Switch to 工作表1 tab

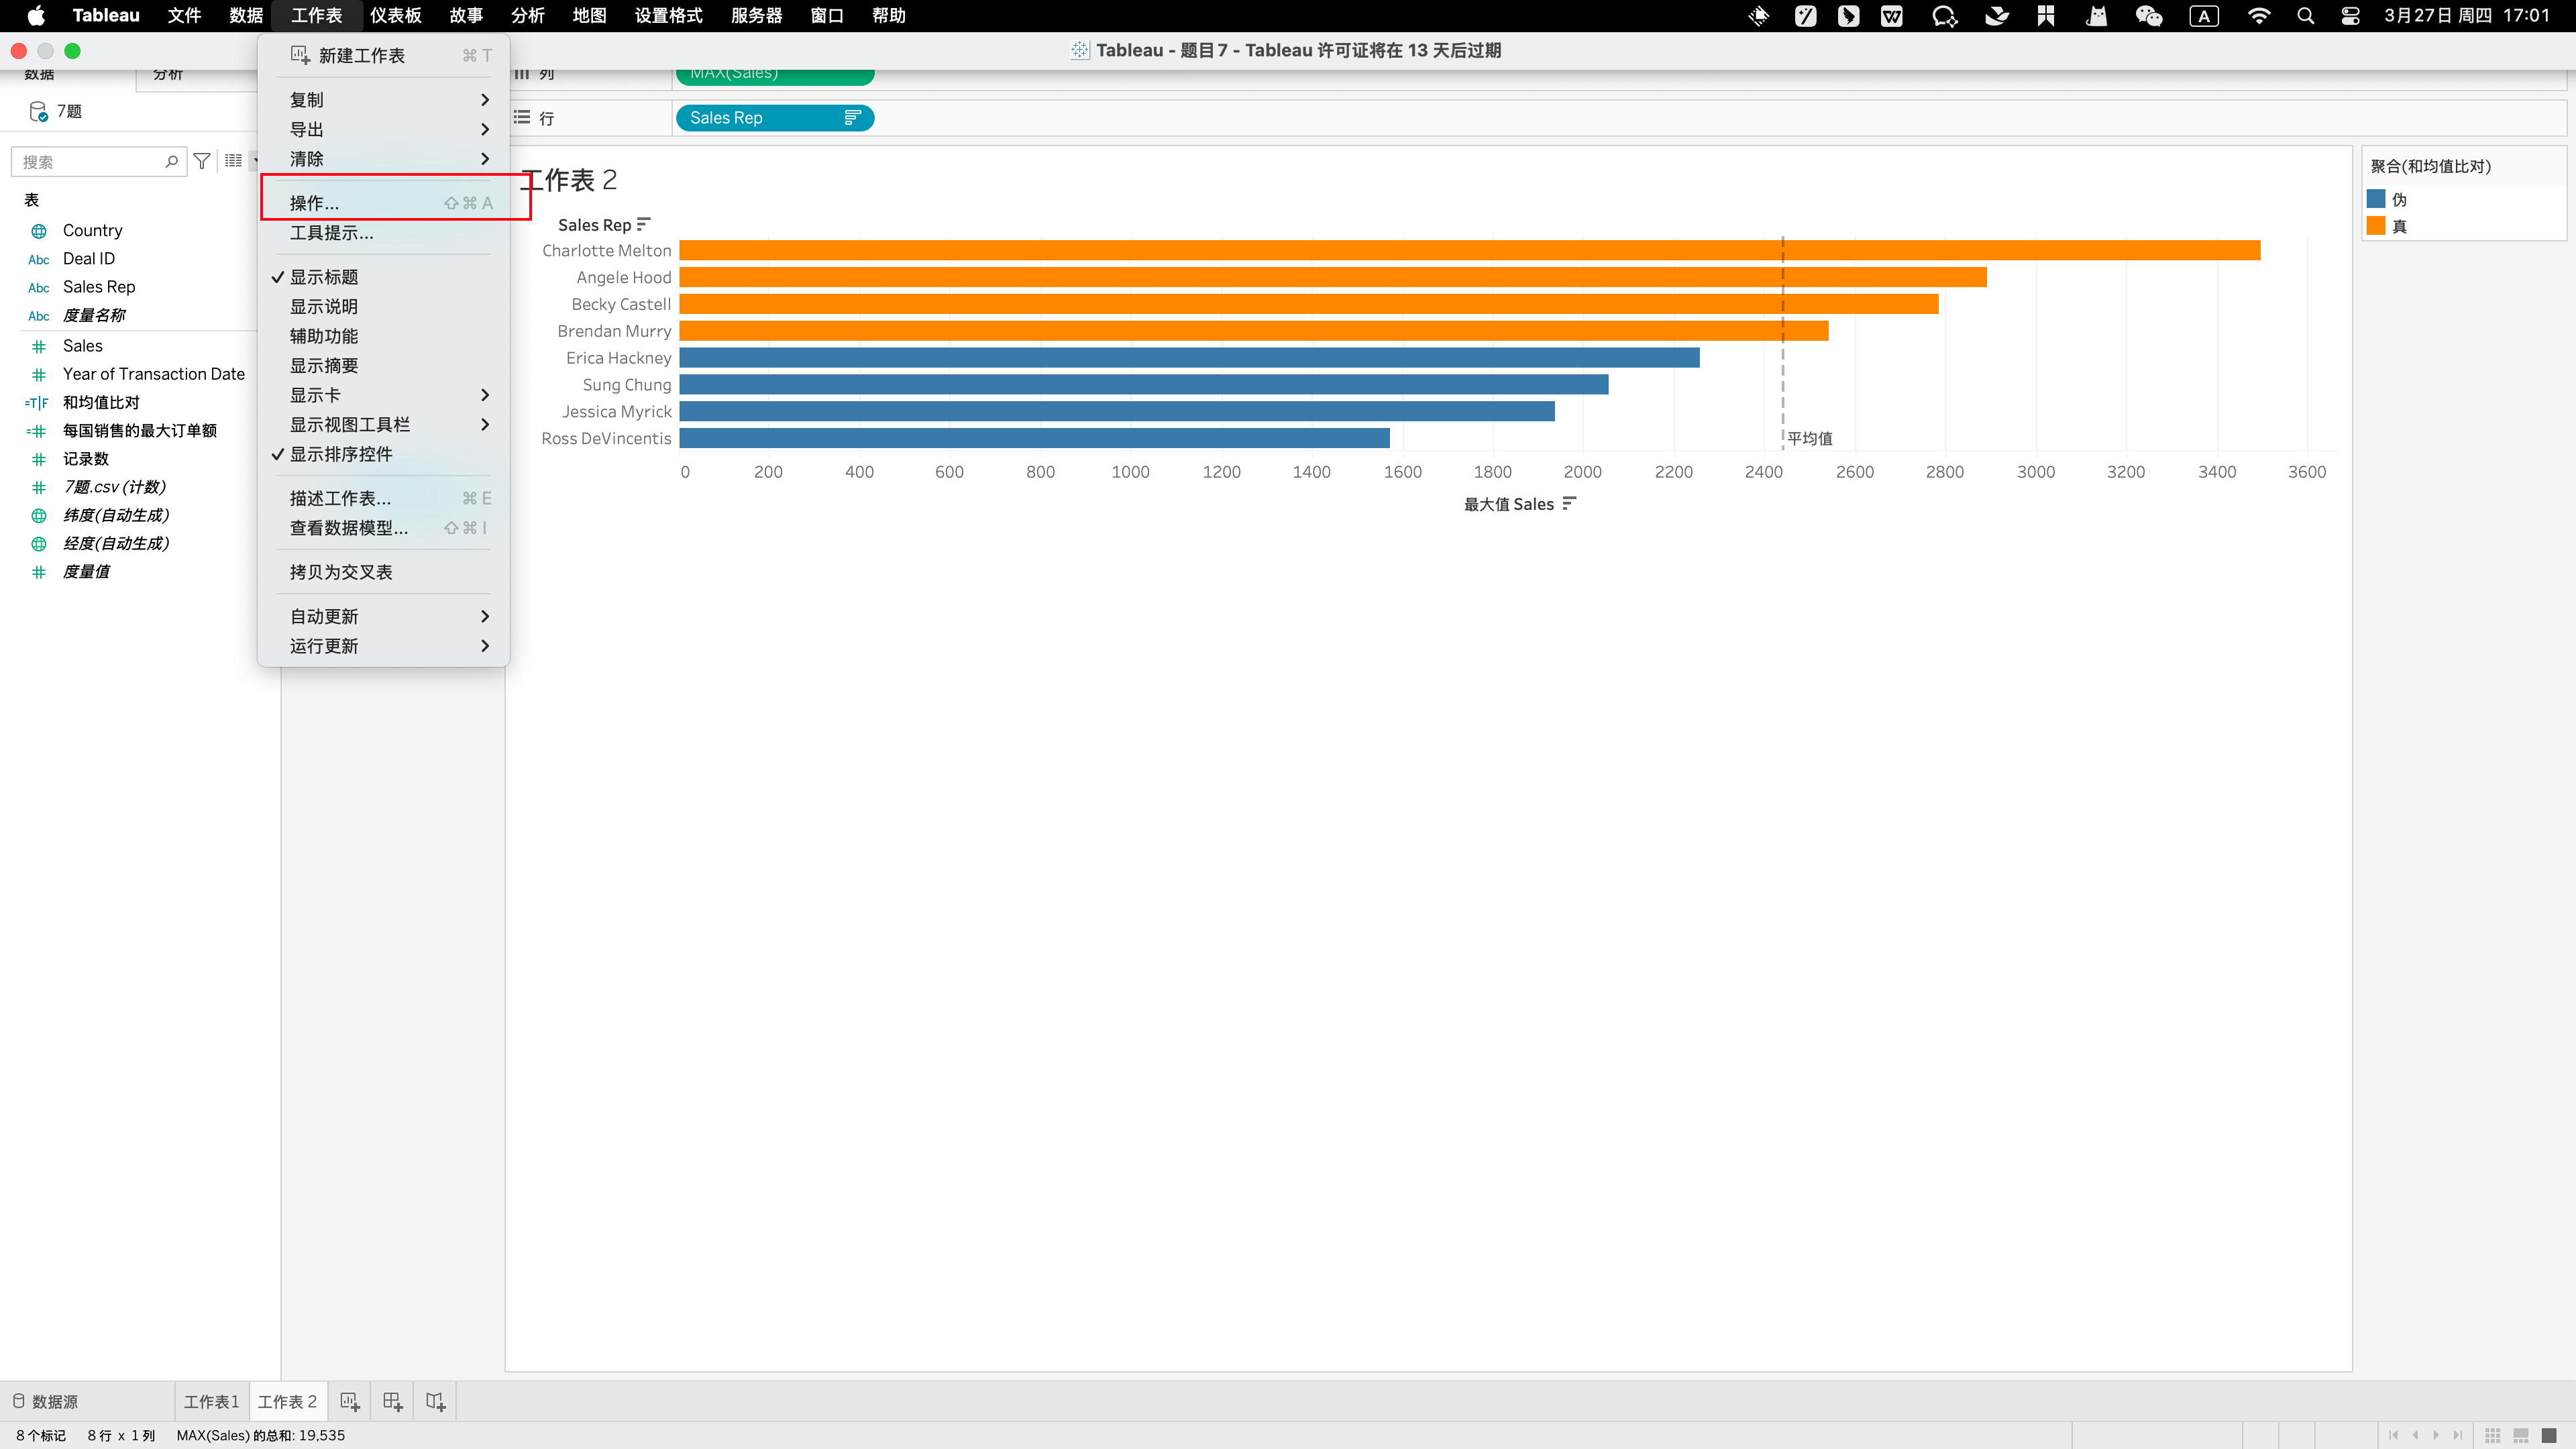pos(212,1402)
